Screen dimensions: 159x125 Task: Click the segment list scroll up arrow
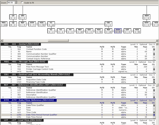point(157,44)
